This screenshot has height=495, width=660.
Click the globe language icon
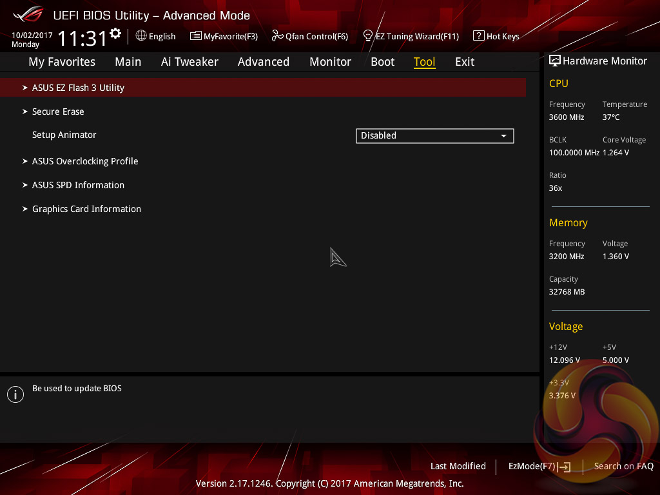click(x=141, y=36)
